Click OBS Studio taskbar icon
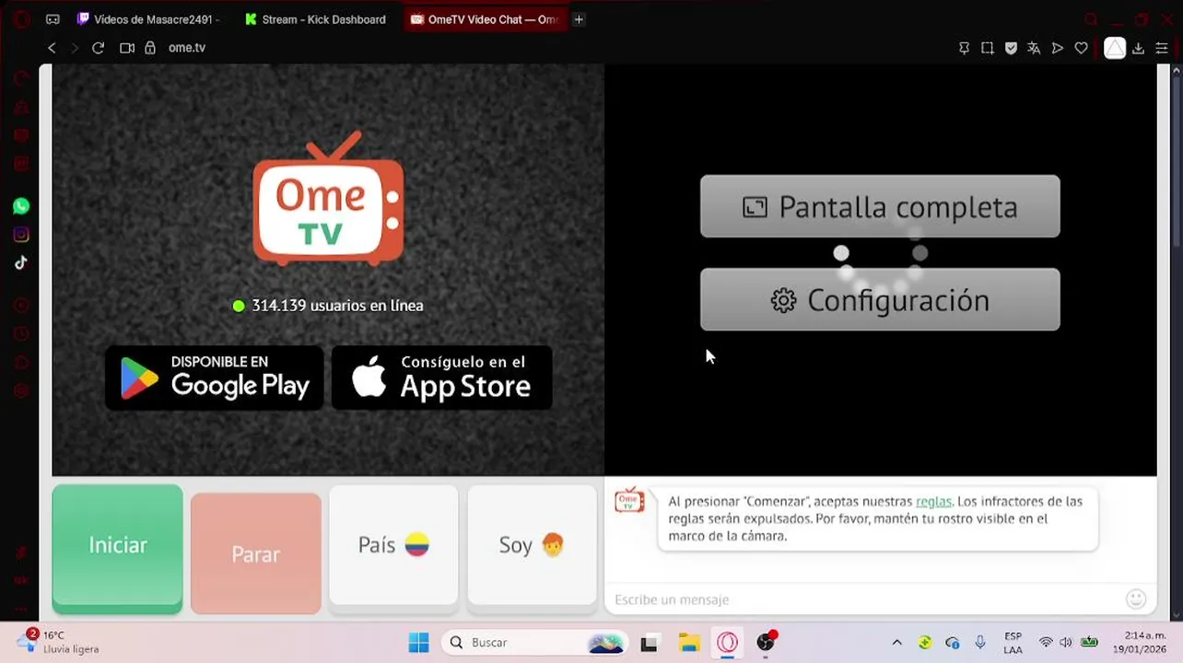Image resolution: width=1183 pixels, height=663 pixels. tap(767, 643)
